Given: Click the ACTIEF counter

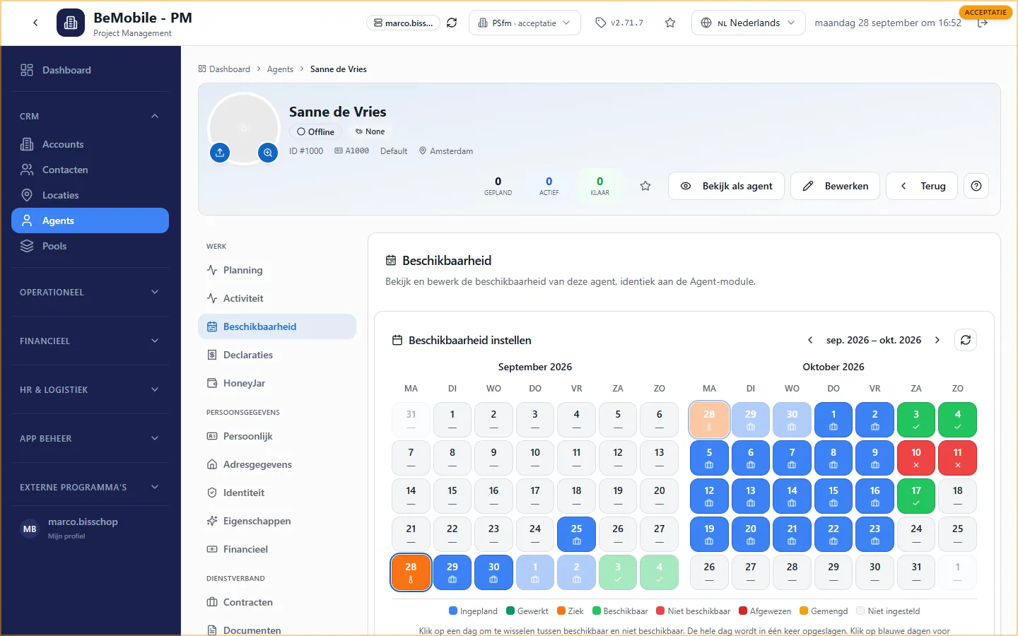Looking at the screenshot, I should tap(549, 186).
